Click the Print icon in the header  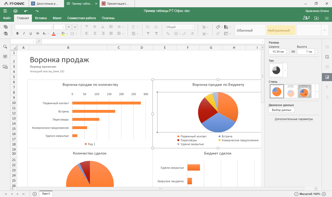point(15,11)
